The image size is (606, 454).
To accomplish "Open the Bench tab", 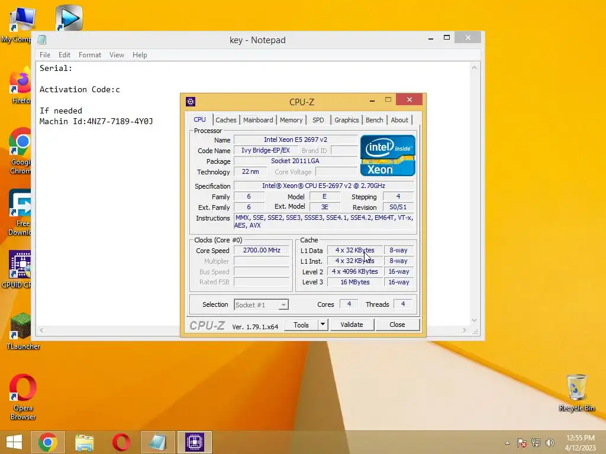I will [374, 120].
